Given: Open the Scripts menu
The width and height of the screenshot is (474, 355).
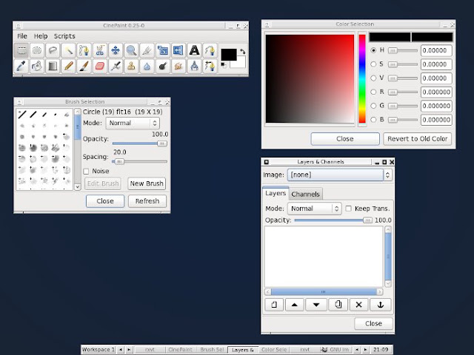Looking at the screenshot, I should click(64, 36).
